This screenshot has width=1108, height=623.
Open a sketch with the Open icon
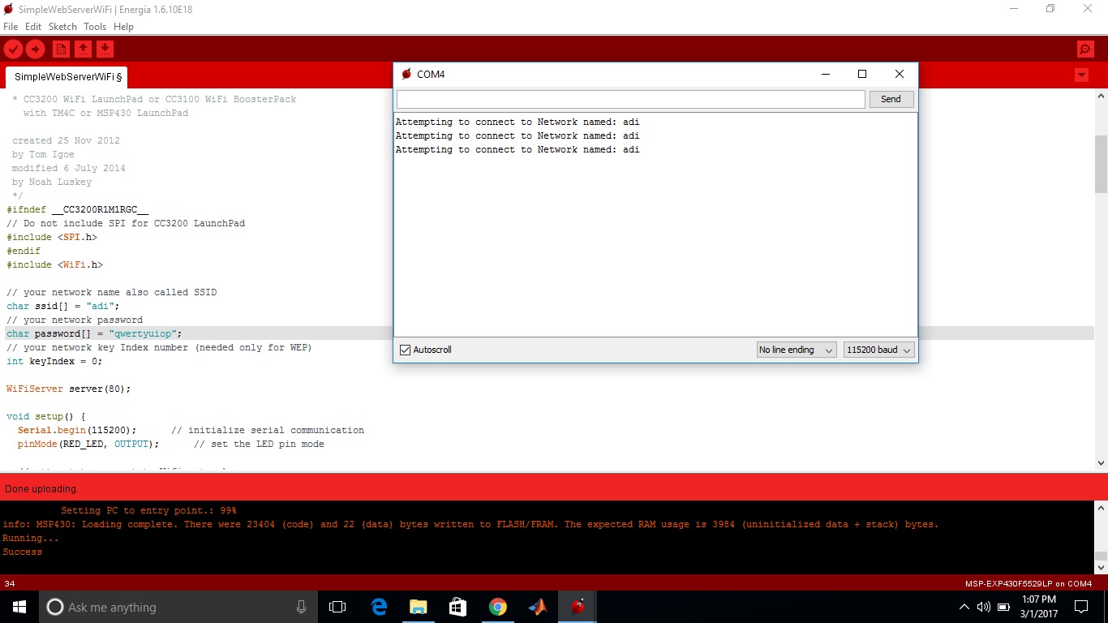tap(83, 49)
